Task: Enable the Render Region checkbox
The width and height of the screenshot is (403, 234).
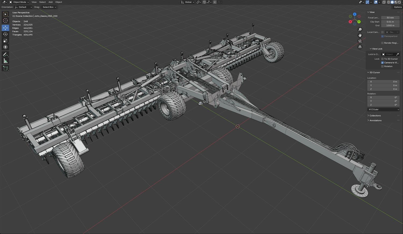Action: click(382, 43)
